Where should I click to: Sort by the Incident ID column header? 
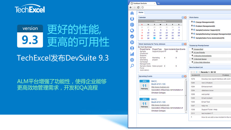196,75
